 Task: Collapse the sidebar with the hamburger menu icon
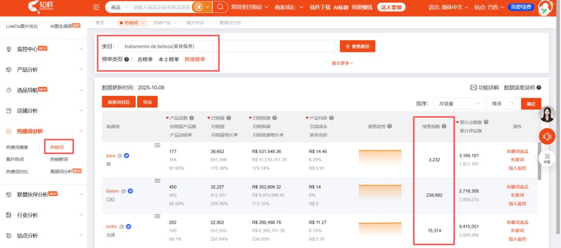click(x=96, y=7)
